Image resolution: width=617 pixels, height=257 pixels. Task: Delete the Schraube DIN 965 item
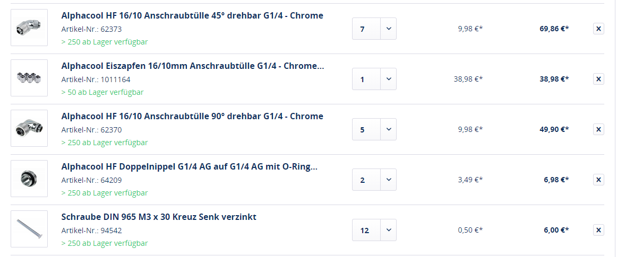pos(598,230)
